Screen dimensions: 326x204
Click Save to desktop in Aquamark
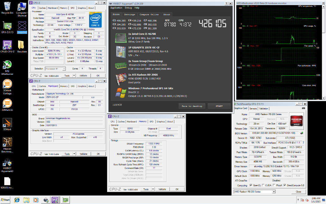(192, 106)
